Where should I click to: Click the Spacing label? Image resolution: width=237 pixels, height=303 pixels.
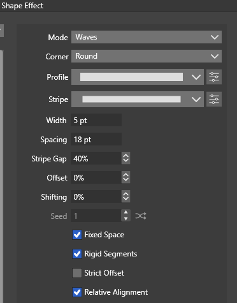[x=54, y=140]
